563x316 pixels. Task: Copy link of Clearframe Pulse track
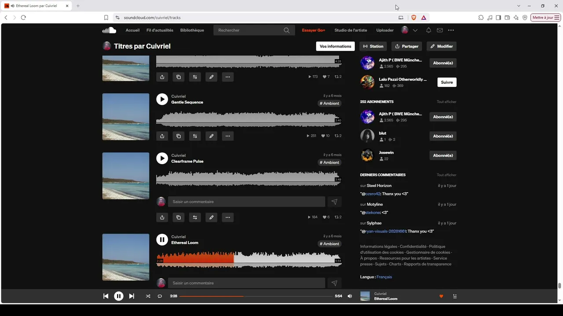pos(179,217)
